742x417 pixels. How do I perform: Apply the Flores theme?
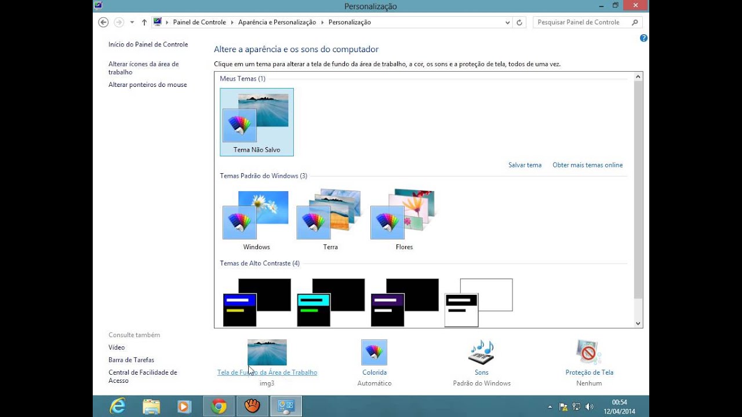pos(405,220)
